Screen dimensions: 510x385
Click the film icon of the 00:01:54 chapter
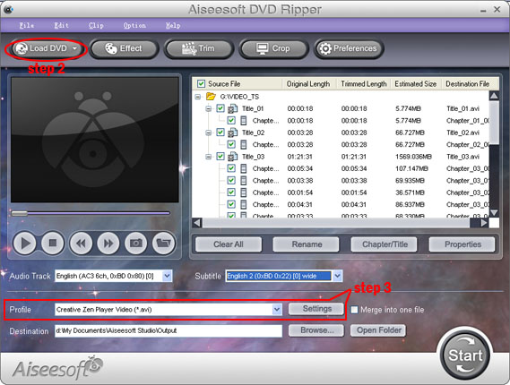point(243,192)
